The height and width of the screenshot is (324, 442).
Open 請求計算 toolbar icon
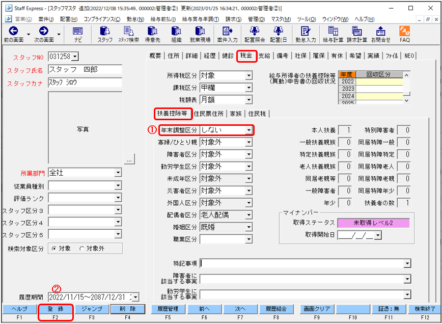click(357, 31)
